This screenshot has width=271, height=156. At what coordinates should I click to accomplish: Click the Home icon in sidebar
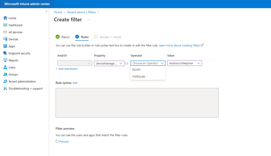[x=5, y=18]
